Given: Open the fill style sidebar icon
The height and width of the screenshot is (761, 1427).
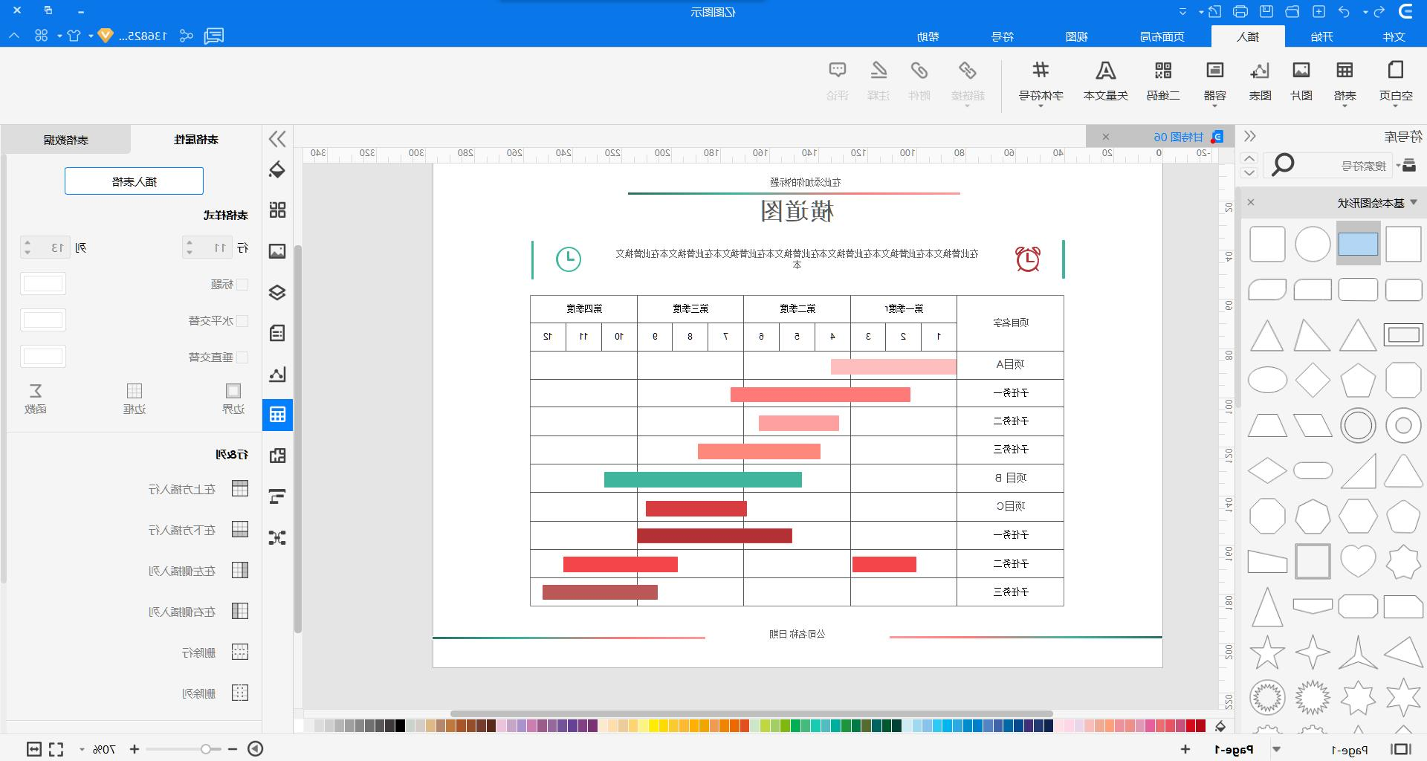Looking at the screenshot, I should pos(277,170).
